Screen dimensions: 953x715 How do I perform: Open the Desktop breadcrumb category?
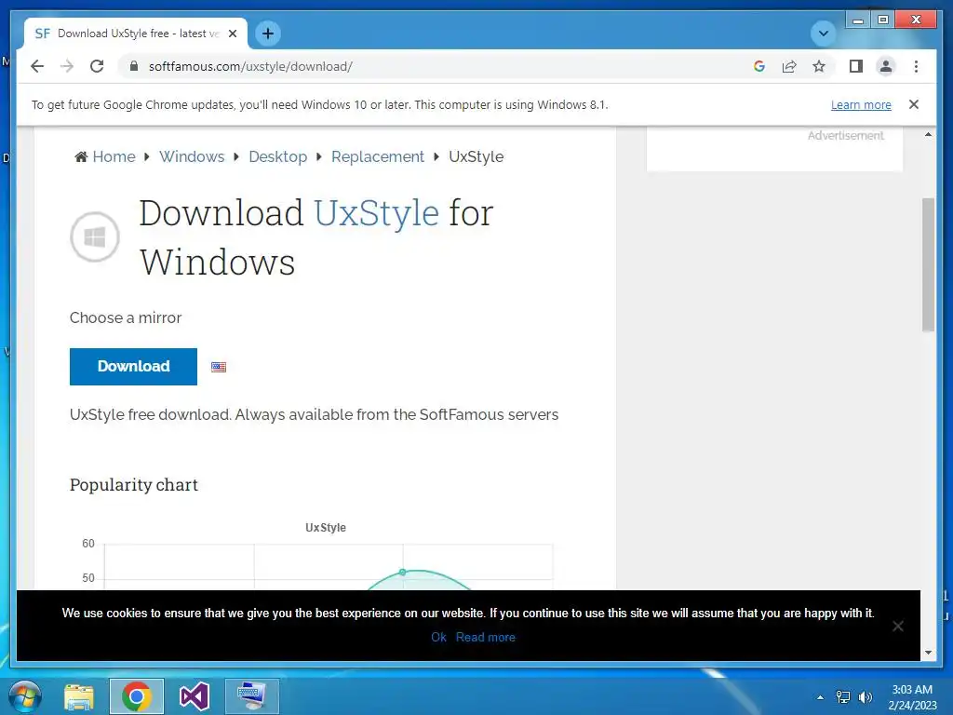click(277, 156)
